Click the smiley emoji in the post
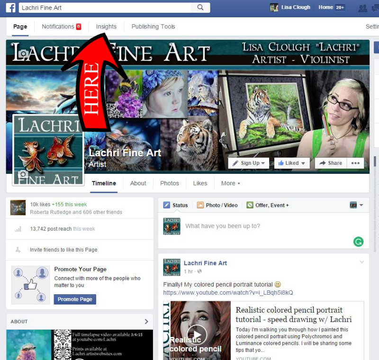Screen dimensions: 379x360 (x=278, y=285)
